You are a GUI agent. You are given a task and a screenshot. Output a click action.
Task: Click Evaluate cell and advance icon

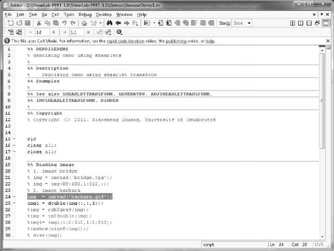pyautogui.click(x=19, y=32)
